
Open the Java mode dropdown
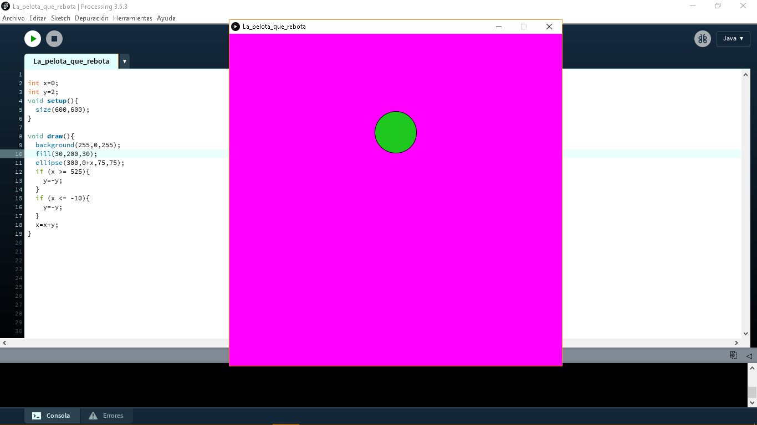tap(733, 39)
